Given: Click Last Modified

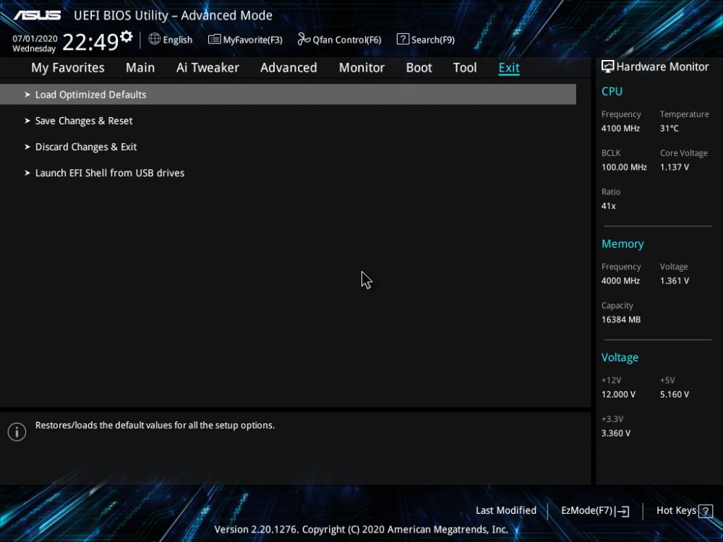Looking at the screenshot, I should 506,511.
